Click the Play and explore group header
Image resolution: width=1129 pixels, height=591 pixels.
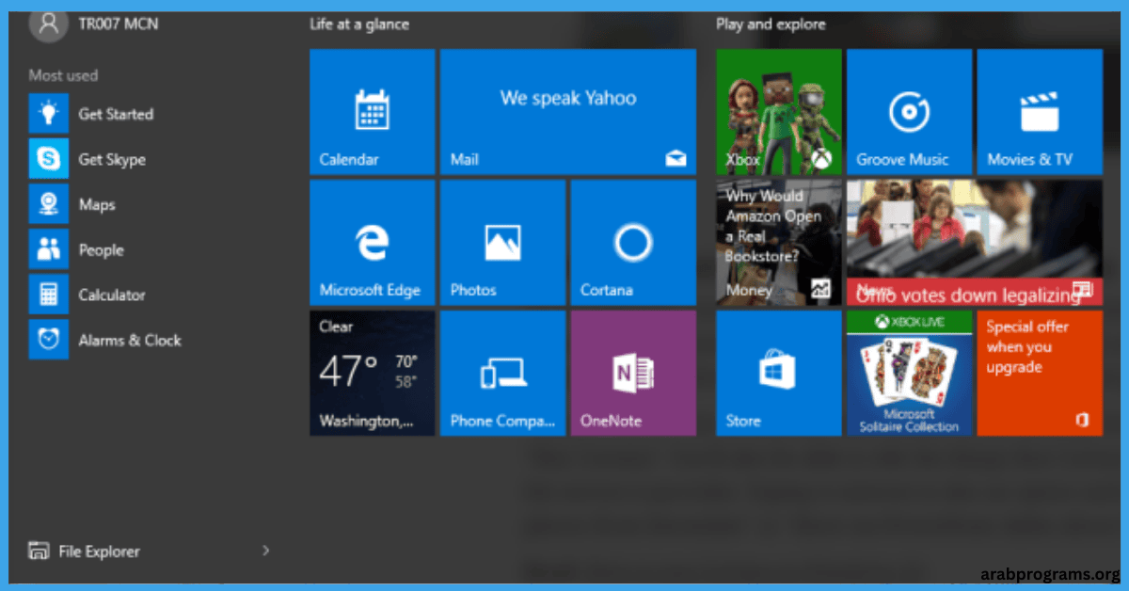coord(771,24)
